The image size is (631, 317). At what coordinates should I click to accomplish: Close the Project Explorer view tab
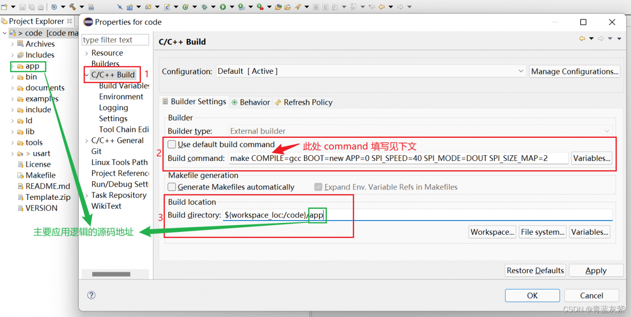(70, 21)
